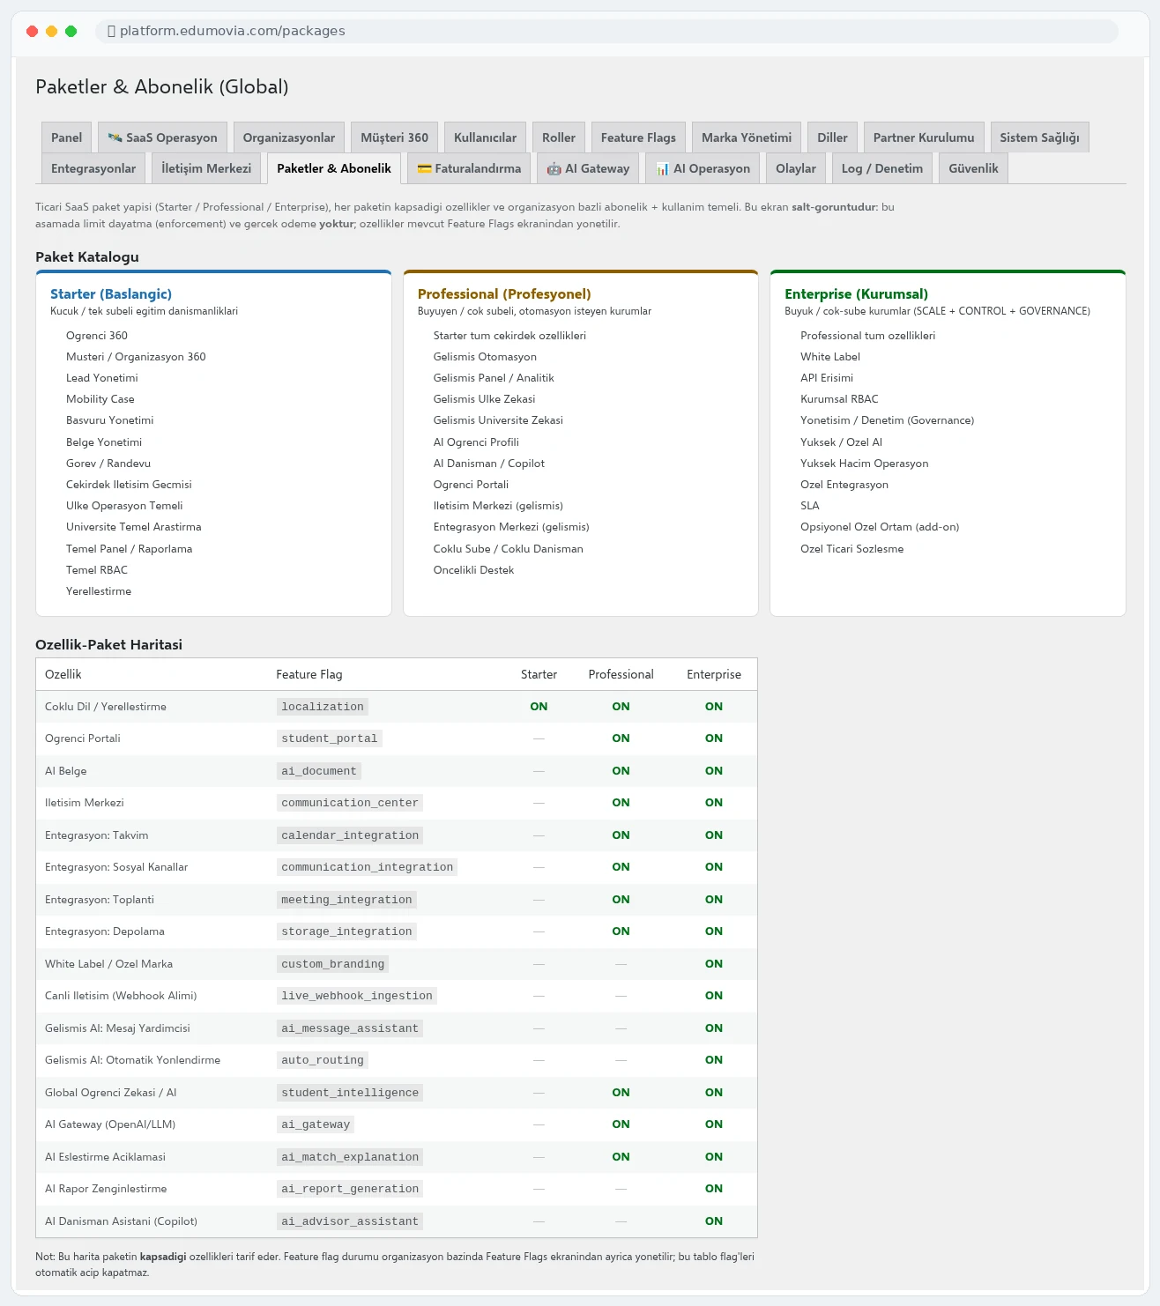This screenshot has width=1160, height=1306.
Task: Click Professional ON in the AI Belge row
Action: 621,771
